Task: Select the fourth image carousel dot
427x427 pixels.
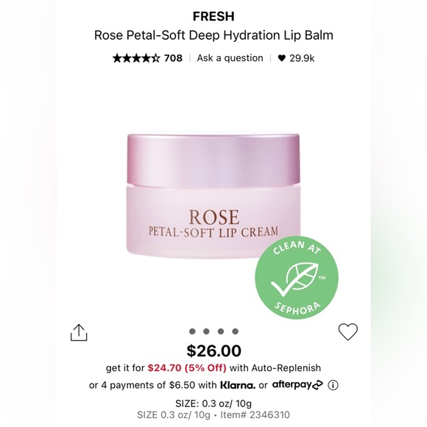Action: pyautogui.click(x=236, y=331)
